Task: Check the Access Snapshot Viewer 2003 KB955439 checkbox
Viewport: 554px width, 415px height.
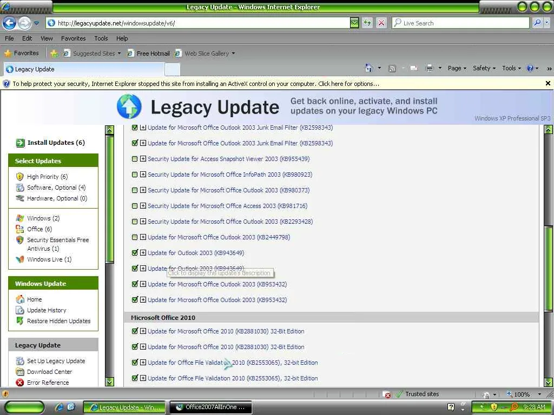Action: tap(135, 159)
